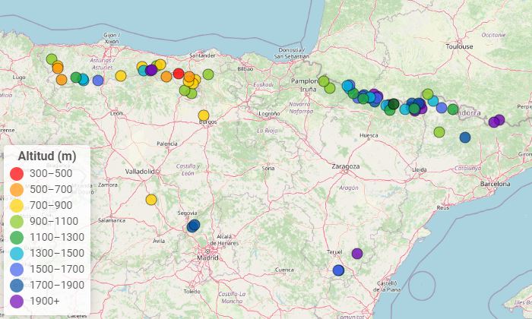Select the orange 500–700 legend swatch
532x319 pixels.
coord(17,189)
